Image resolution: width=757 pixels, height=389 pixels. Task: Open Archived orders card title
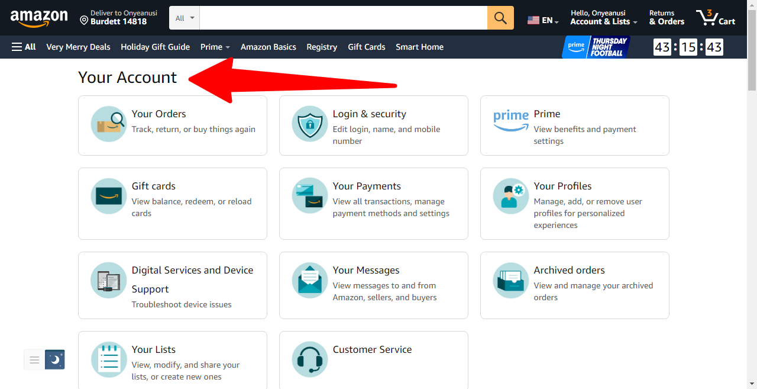point(569,270)
